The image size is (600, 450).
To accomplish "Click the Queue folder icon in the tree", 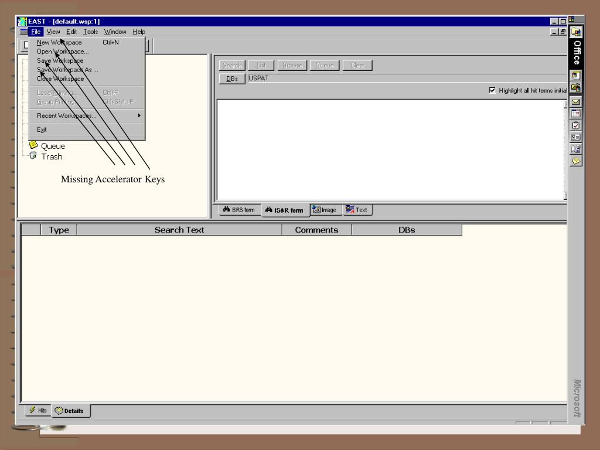I will [33, 145].
